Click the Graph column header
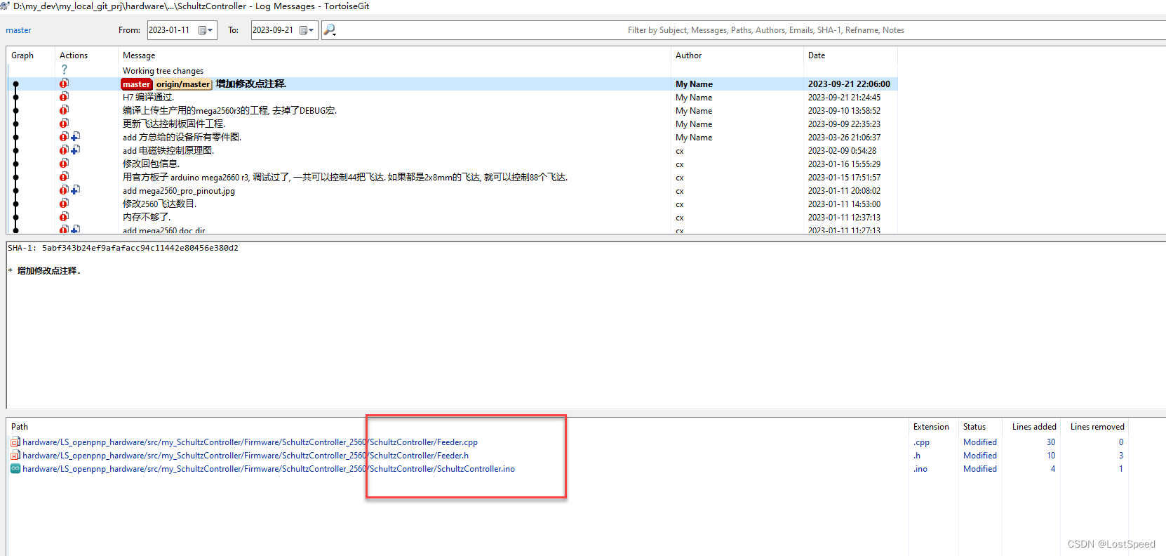 point(22,55)
